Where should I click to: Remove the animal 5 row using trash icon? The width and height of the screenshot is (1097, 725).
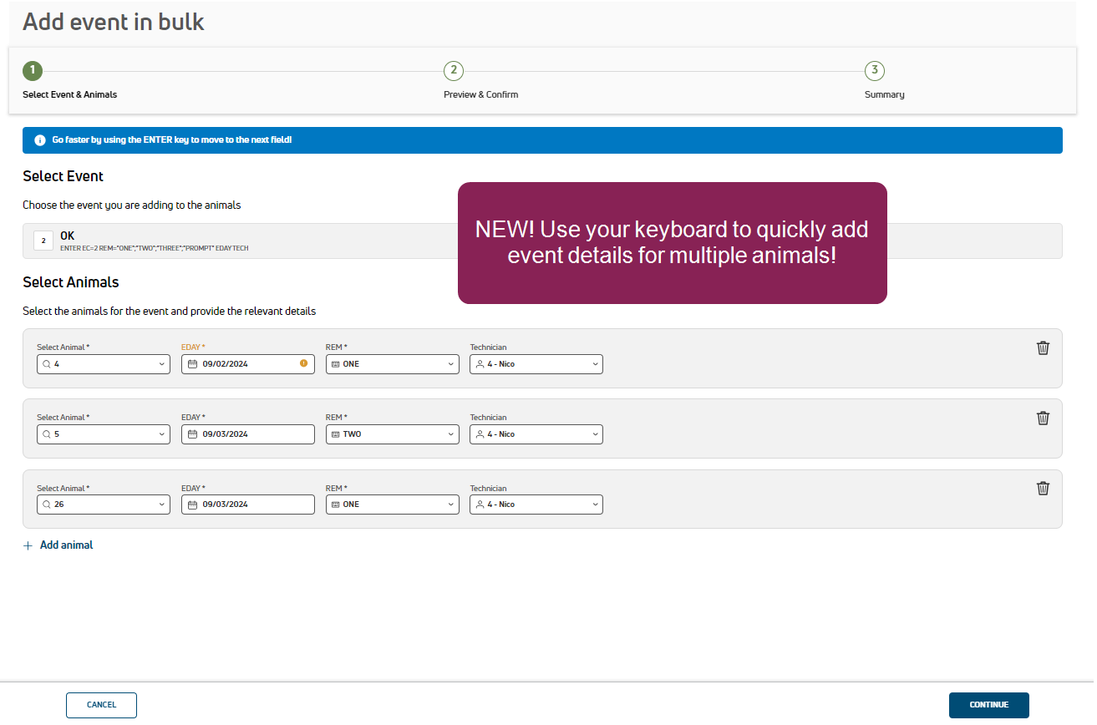click(1043, 418)
